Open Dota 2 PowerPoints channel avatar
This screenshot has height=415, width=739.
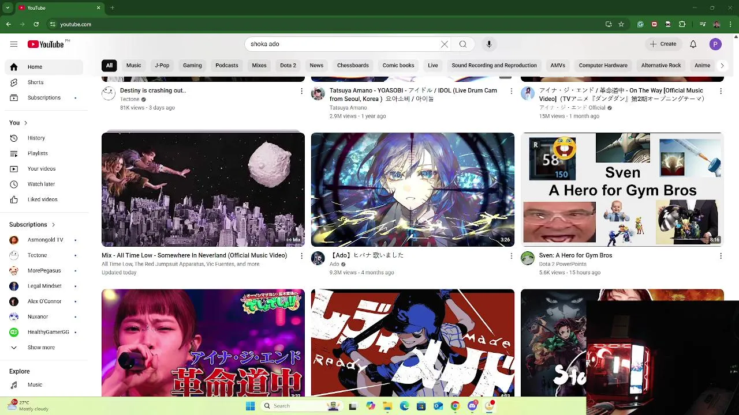point(528,258)
